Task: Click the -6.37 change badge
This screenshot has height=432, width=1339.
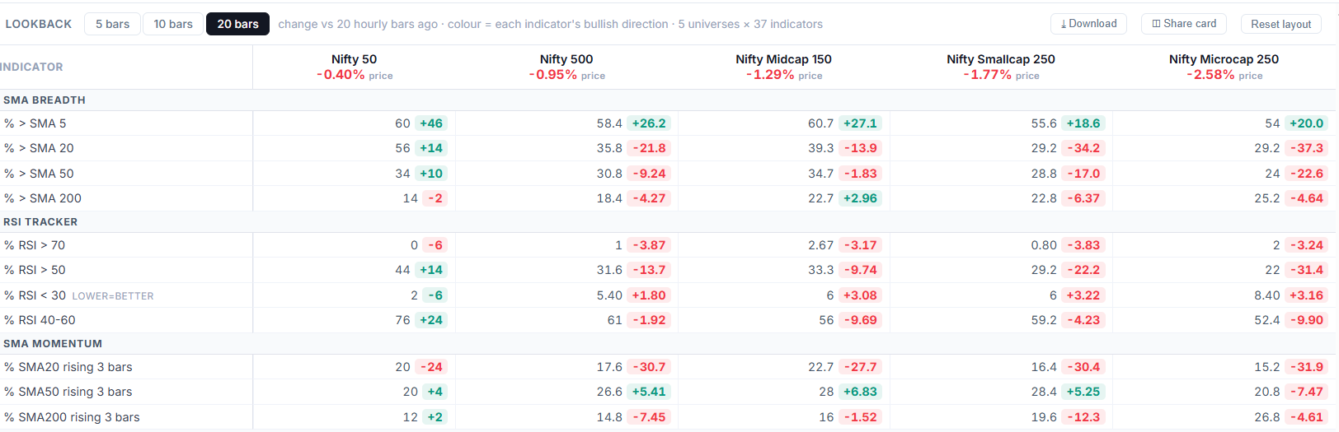Action: [x=1083, y=198]
